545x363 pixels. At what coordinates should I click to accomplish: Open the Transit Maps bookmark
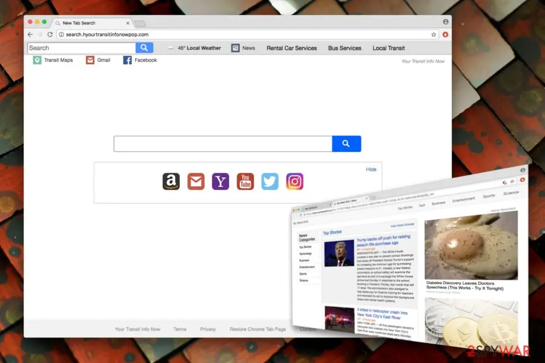point(53,60)
